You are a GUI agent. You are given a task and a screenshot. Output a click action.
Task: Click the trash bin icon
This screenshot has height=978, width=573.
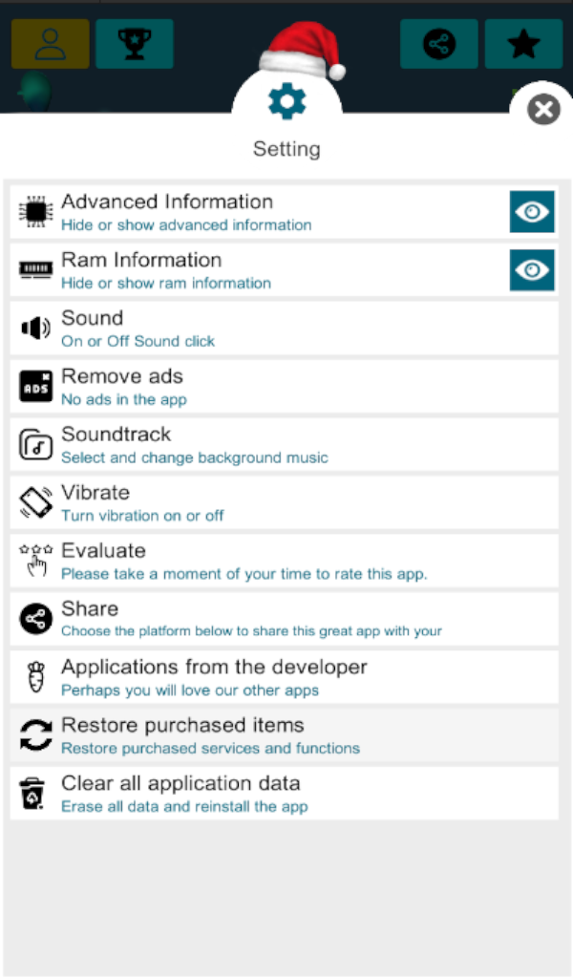tap(33, 794)
